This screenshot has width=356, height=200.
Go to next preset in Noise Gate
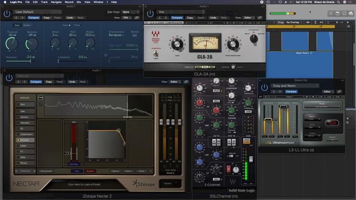point(22,18)
